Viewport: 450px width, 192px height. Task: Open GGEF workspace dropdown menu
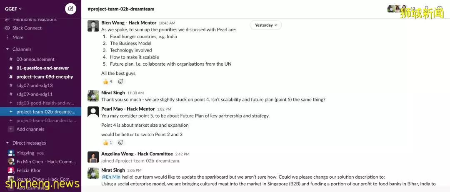coord(13,9)
